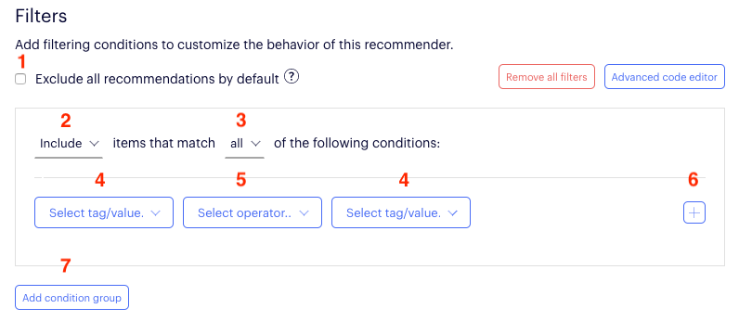Viewport: 752px width, 334px height.
Task: Click chevron in first Select tag/value box
Action: pyautogui.click(x=155, y=213)
